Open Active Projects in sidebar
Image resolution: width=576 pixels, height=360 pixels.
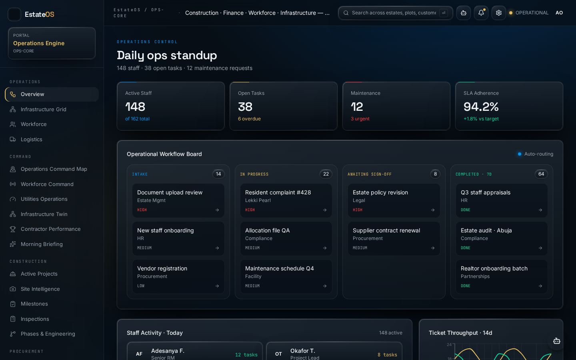(x=52, y=274)
